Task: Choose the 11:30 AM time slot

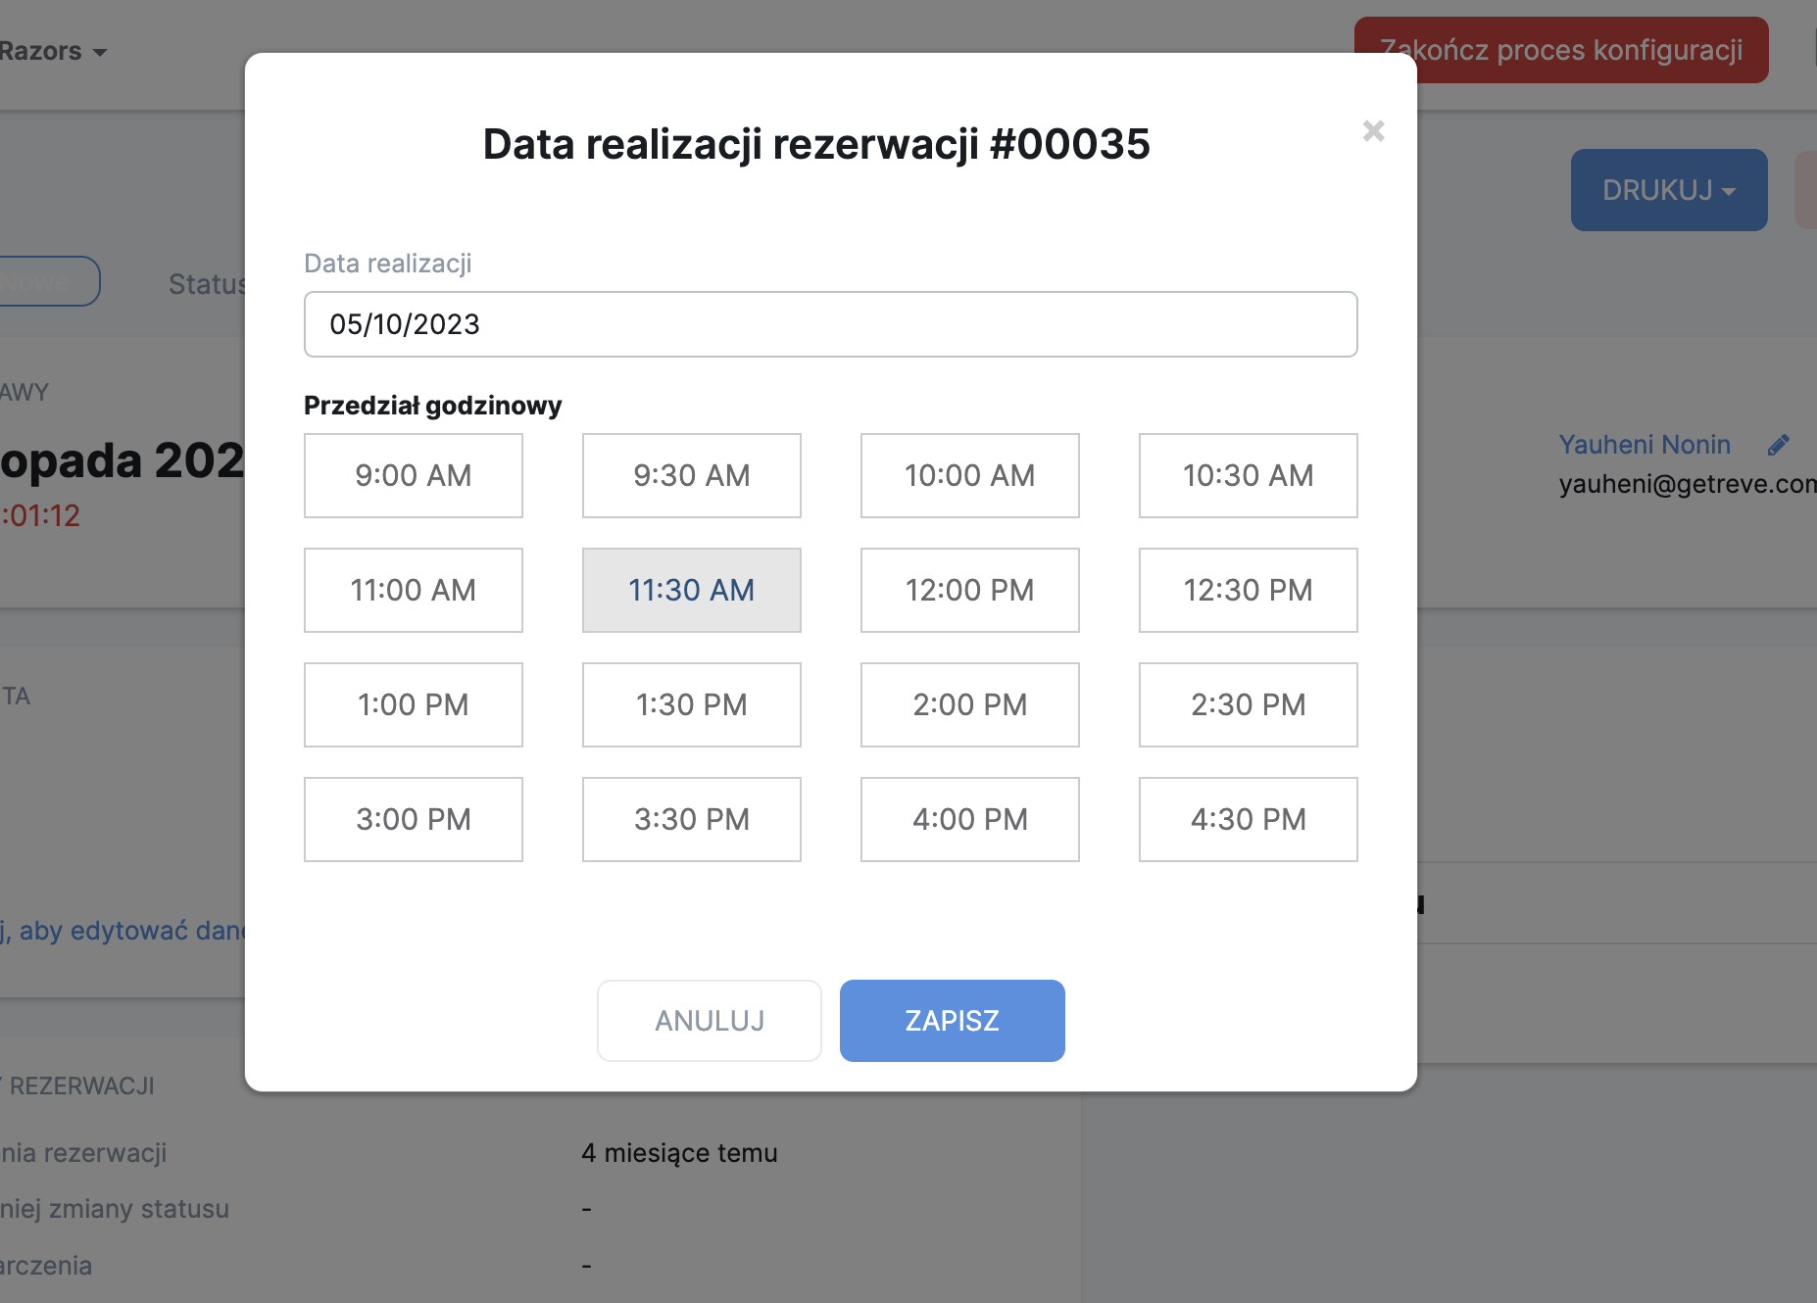Action: 691,590
